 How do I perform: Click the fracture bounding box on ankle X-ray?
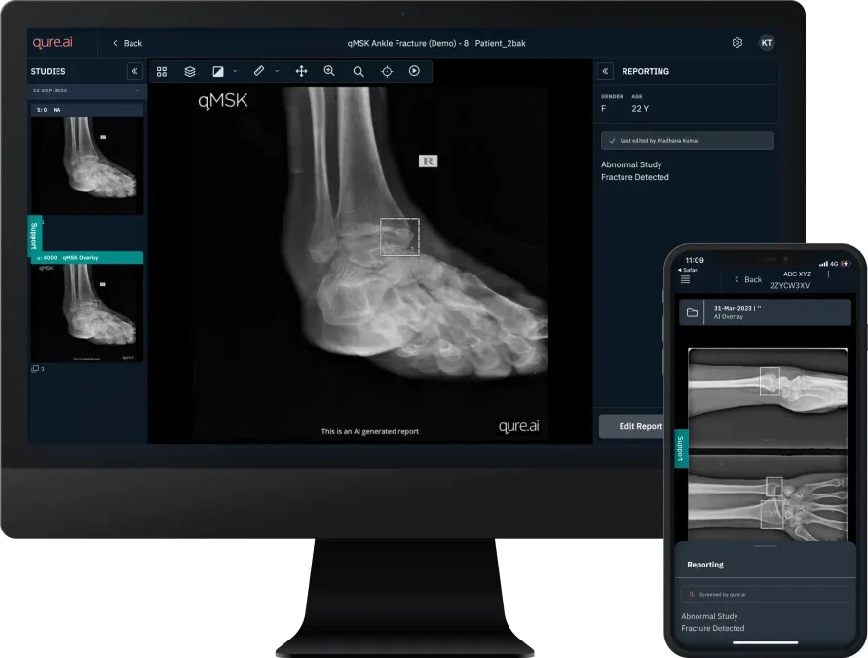coord(399,238)
